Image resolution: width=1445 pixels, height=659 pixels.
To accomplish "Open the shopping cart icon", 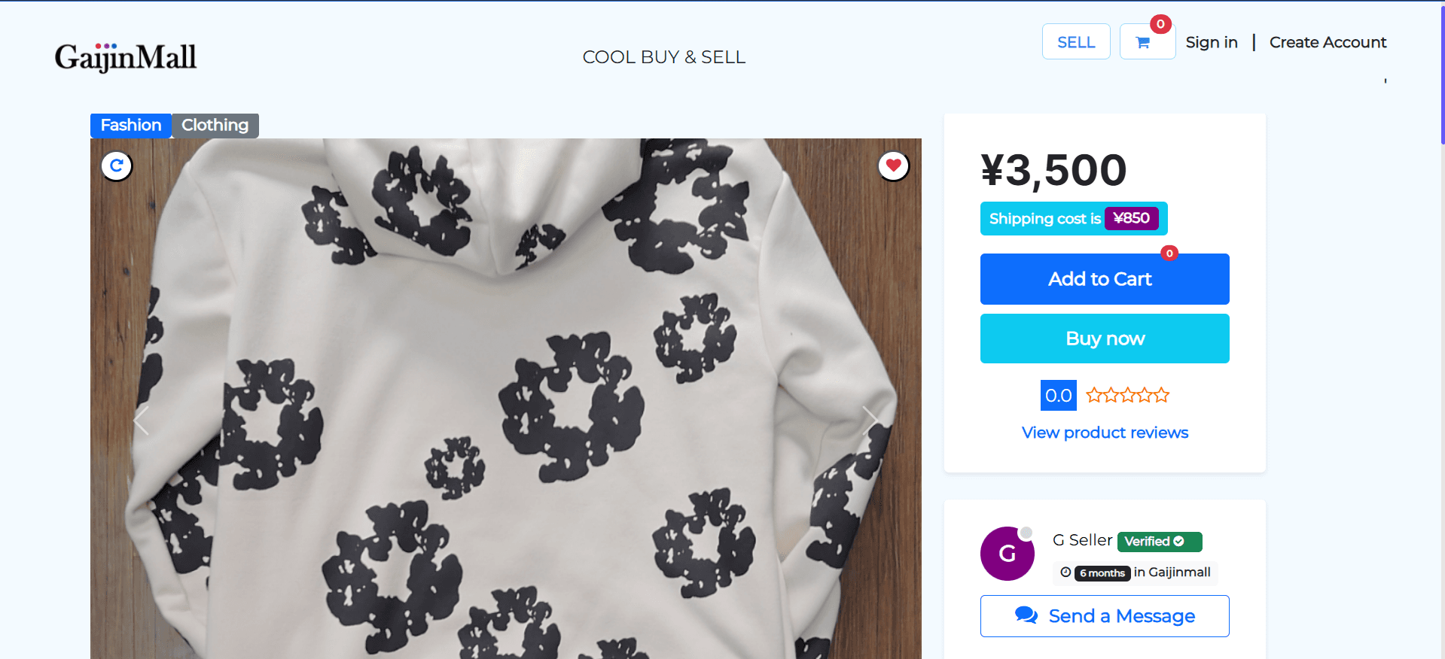I will pos(1143,43).
